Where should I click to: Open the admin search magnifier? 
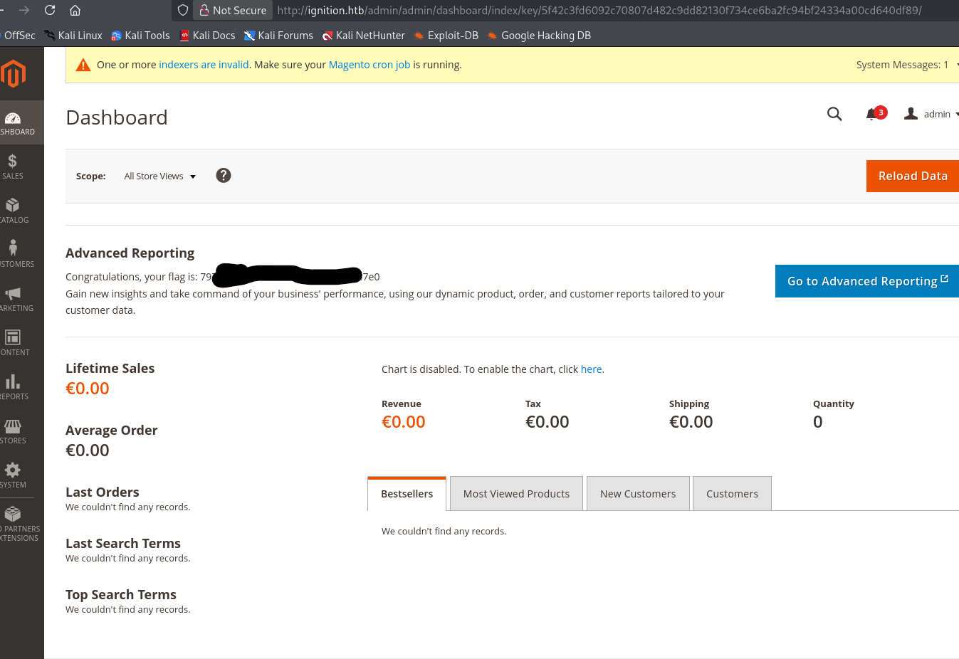pos(834,113)
